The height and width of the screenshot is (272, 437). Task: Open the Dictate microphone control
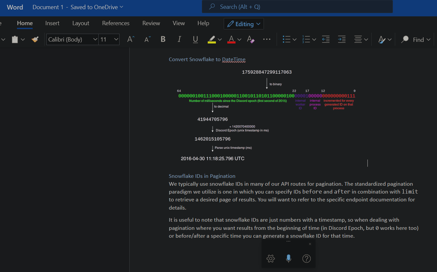288,258
